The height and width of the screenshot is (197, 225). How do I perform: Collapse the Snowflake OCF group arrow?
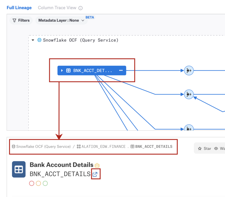[33, 40]
